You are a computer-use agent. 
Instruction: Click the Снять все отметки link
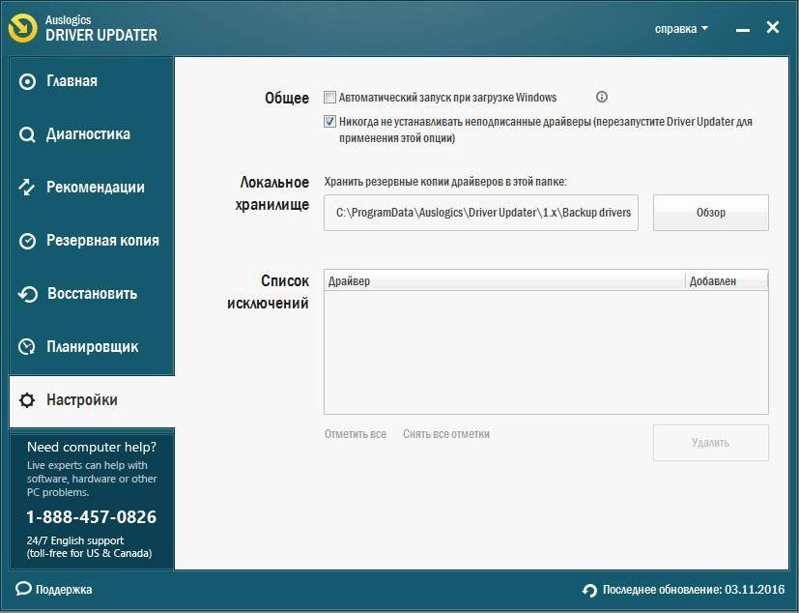pyautogui.click(x=446, y=434)
